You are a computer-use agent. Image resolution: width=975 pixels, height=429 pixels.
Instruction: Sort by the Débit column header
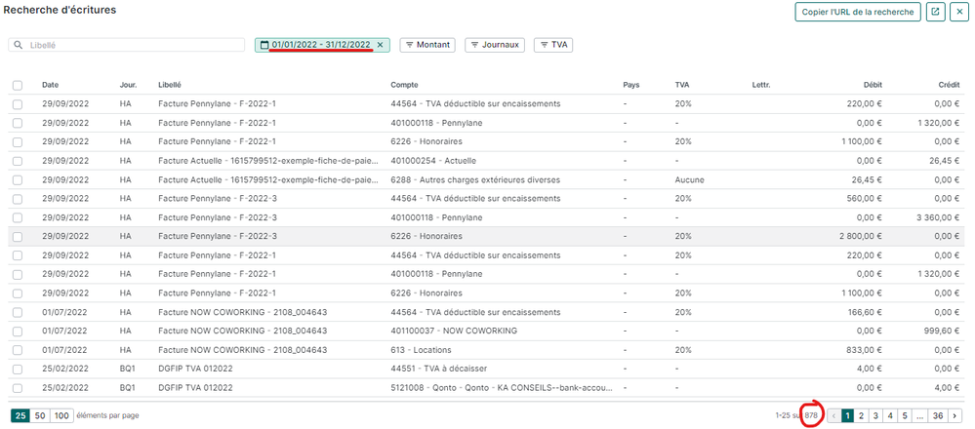pyautogui.click(x=872, y=85)
